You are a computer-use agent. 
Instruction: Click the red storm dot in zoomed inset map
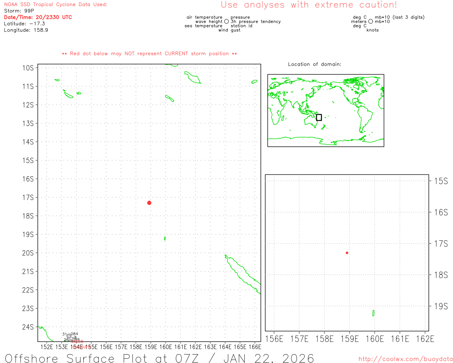click(x=347, y=253)
